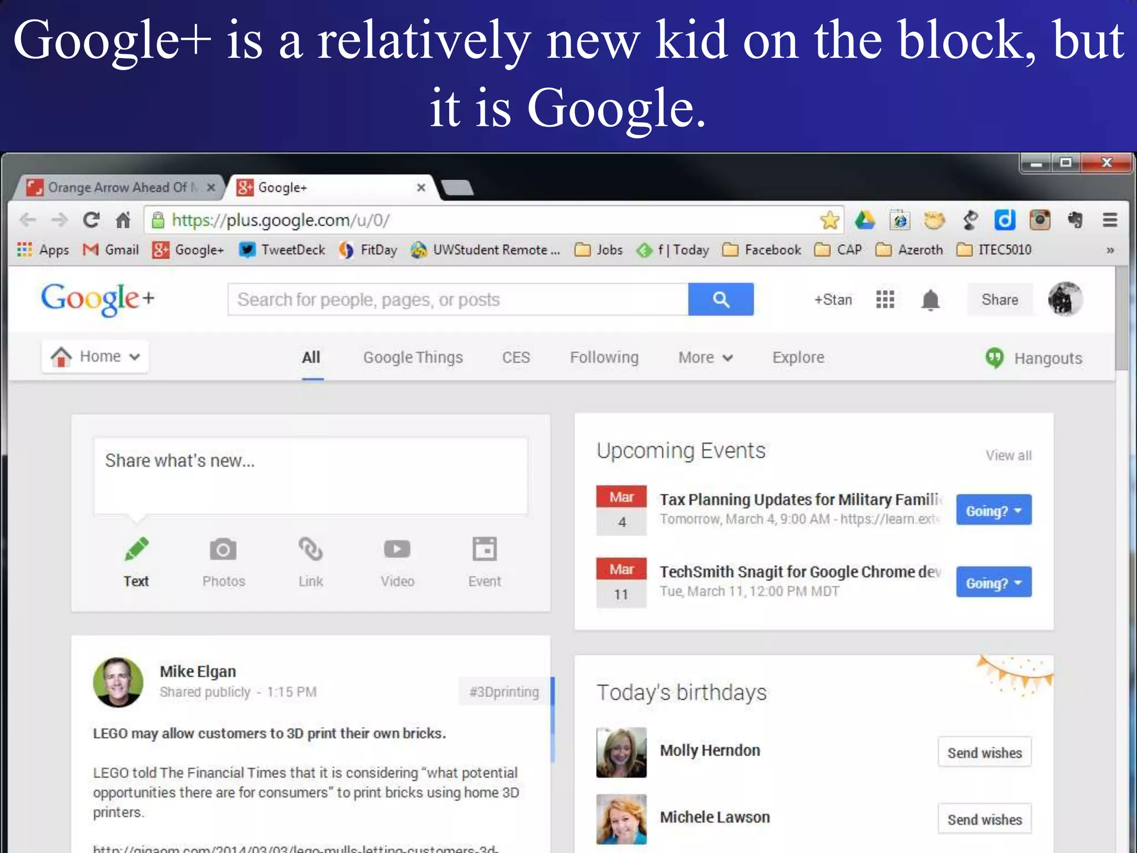Click the browser forward arrow
Viewport: 1137px width, 853px height.
point(59,220)
